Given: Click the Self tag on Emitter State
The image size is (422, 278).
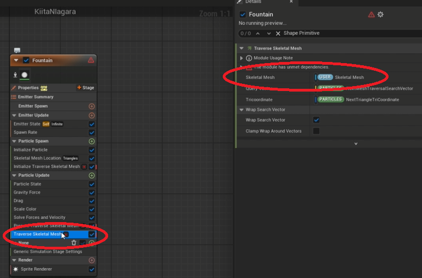Looking at the screenshot, I should click(x=46, y=124).
